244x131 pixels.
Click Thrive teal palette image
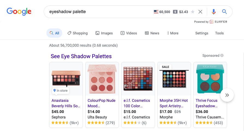click(210, 79)
